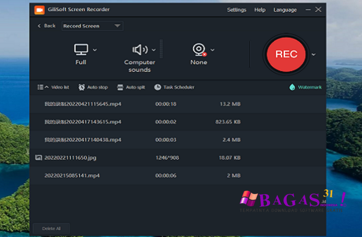Click the 13.2 MB size value
The image size is (362, 237).
click(230, 104)
